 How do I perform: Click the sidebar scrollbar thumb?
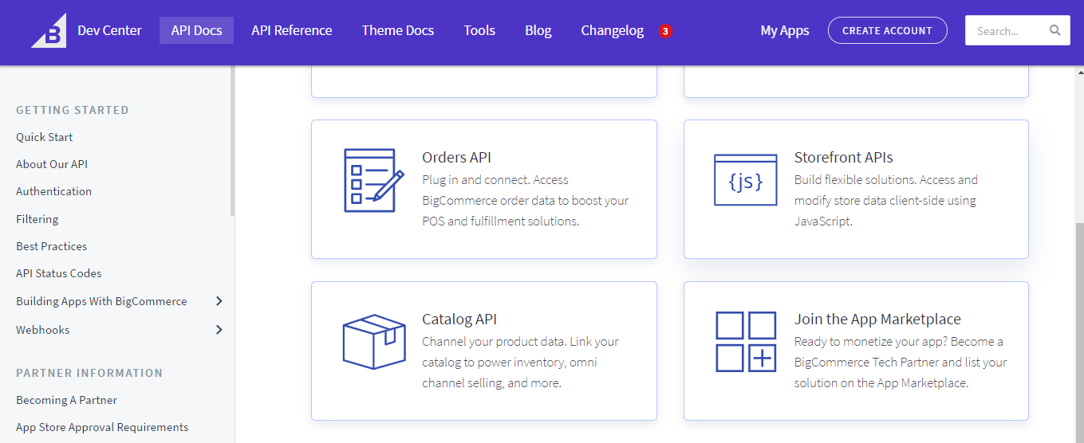coord(232,139)
